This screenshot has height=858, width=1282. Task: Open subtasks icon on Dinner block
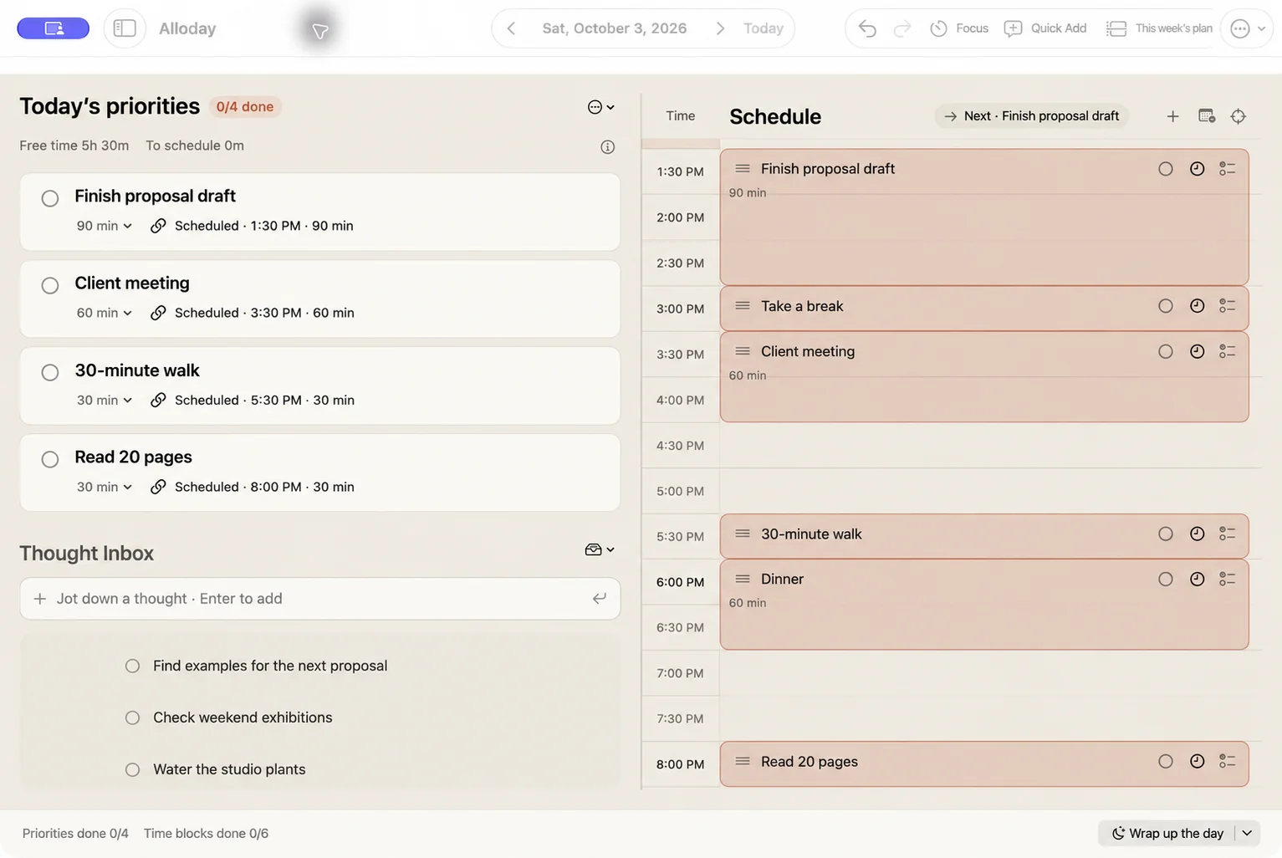click(1227, 579)
